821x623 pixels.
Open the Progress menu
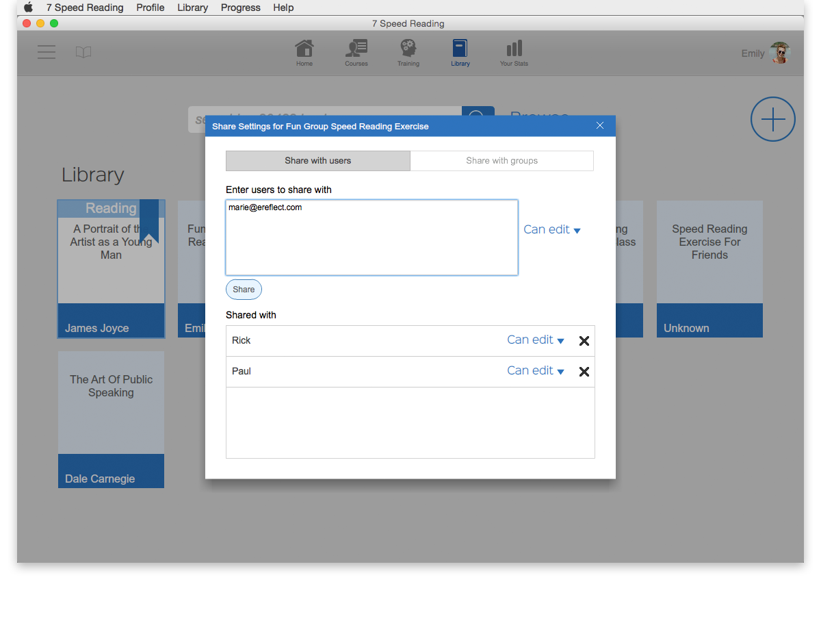[x=241, y=8]
